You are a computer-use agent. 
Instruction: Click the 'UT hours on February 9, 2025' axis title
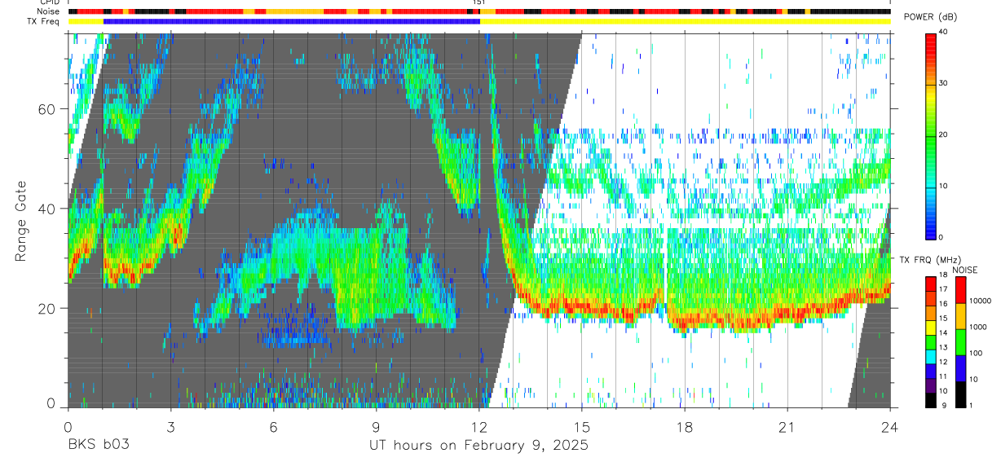point(478,446)
